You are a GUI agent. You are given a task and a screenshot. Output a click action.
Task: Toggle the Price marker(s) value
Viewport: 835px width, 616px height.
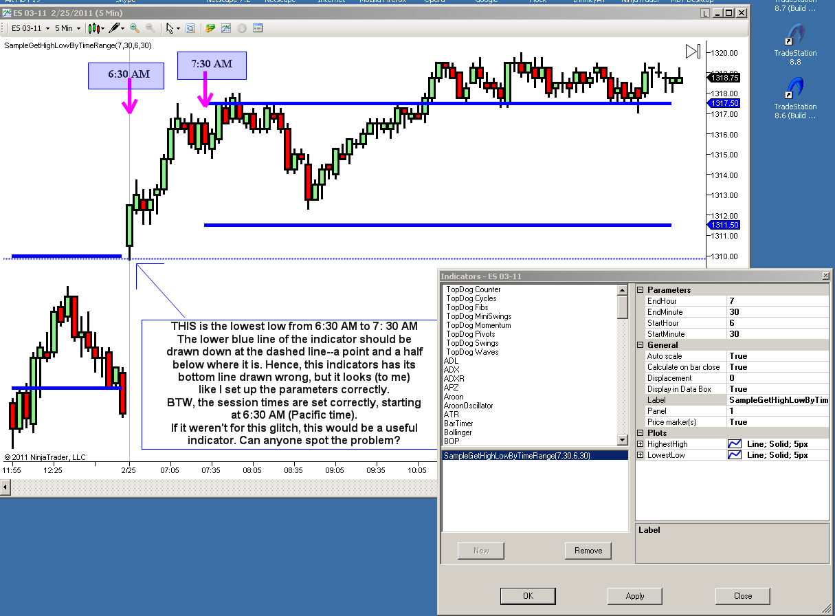(x=778, y=422)
